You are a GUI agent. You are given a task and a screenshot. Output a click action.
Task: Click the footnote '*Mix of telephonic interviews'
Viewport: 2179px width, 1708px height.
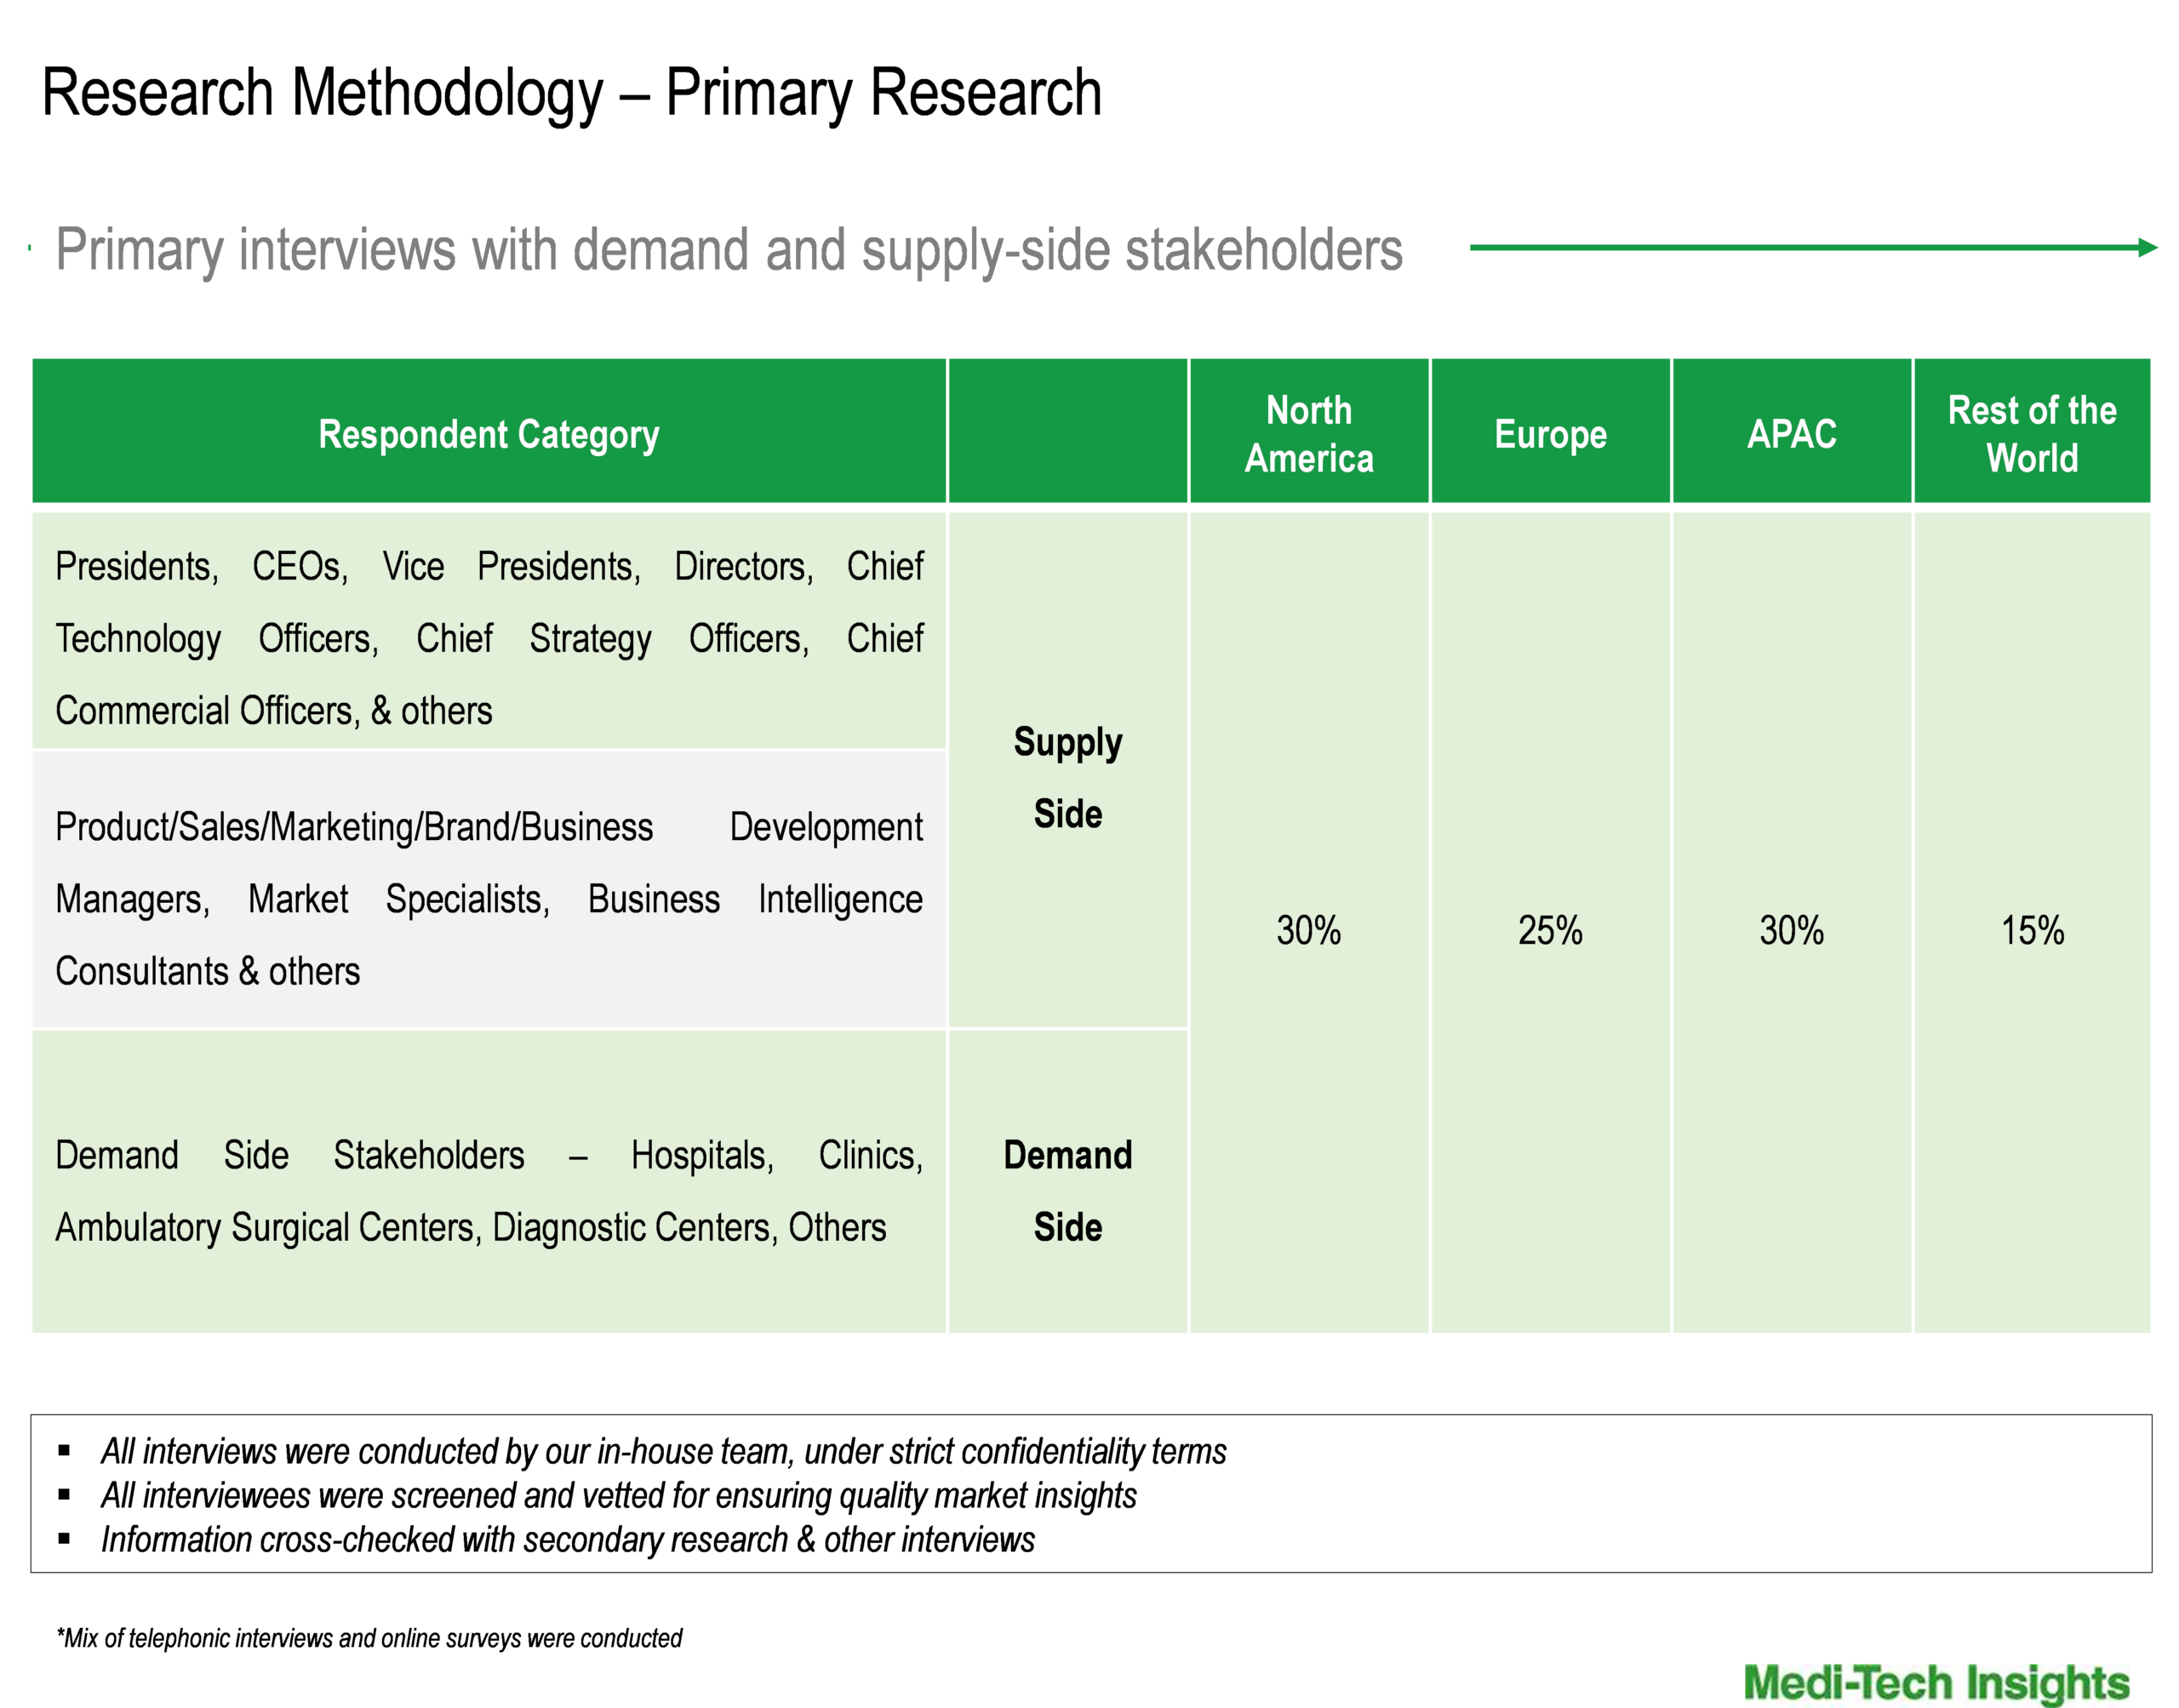pyautogui.click(x=369, y=1638)
